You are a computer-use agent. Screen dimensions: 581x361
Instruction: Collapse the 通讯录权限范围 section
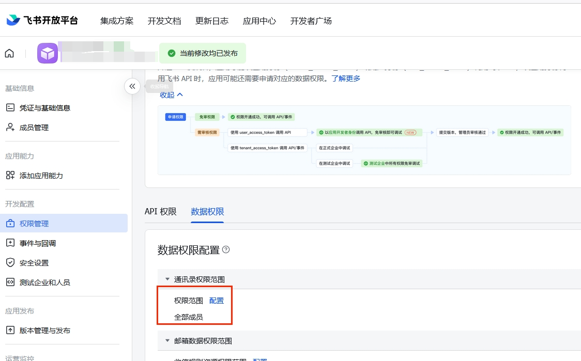pyautogui.click(x=167, y=279)
